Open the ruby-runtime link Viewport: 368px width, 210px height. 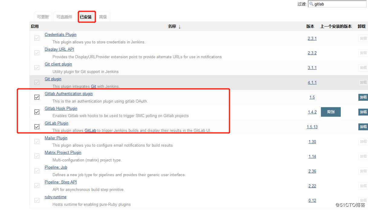coord(56,197)
